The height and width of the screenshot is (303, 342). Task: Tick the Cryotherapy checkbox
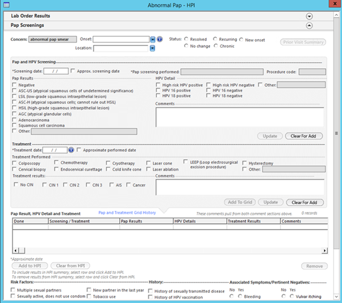[x=108, y=163]
